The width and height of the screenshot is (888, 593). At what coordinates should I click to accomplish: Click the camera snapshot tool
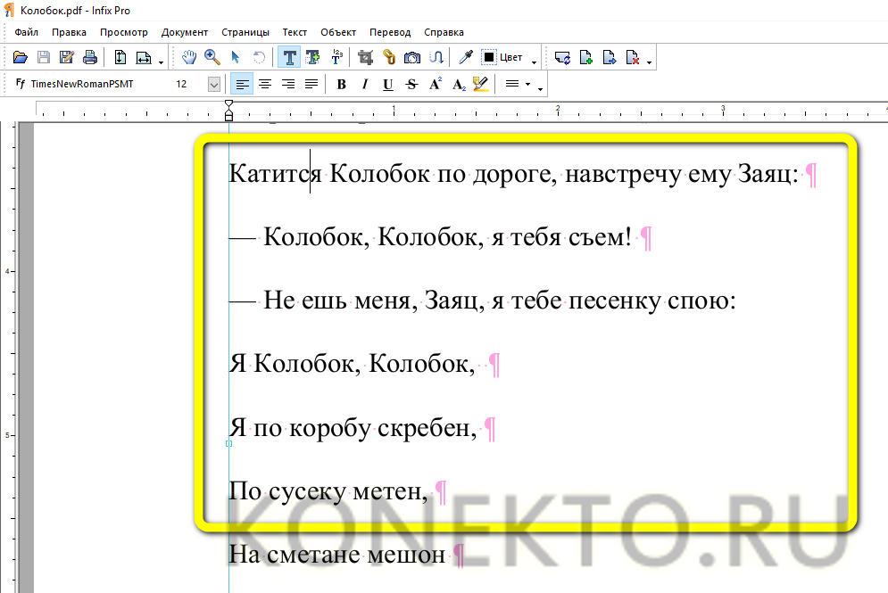[412, 57]
